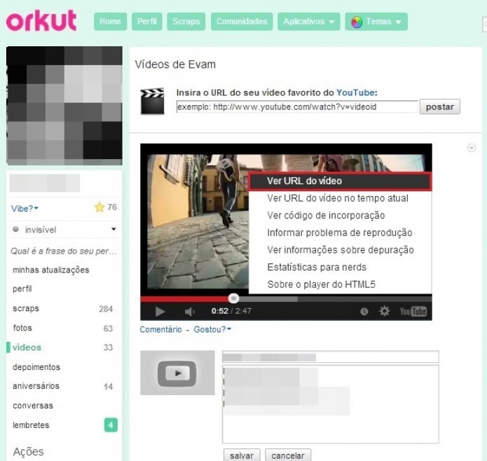The height and width of the screenshot is (461, 487).
Task: Open conversas in the sidebar
Action: point(33,406)
